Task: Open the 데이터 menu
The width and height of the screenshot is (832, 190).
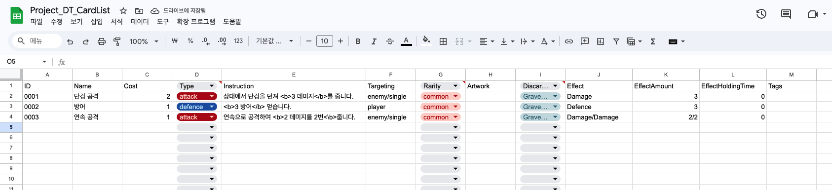Action: [140, 22]
